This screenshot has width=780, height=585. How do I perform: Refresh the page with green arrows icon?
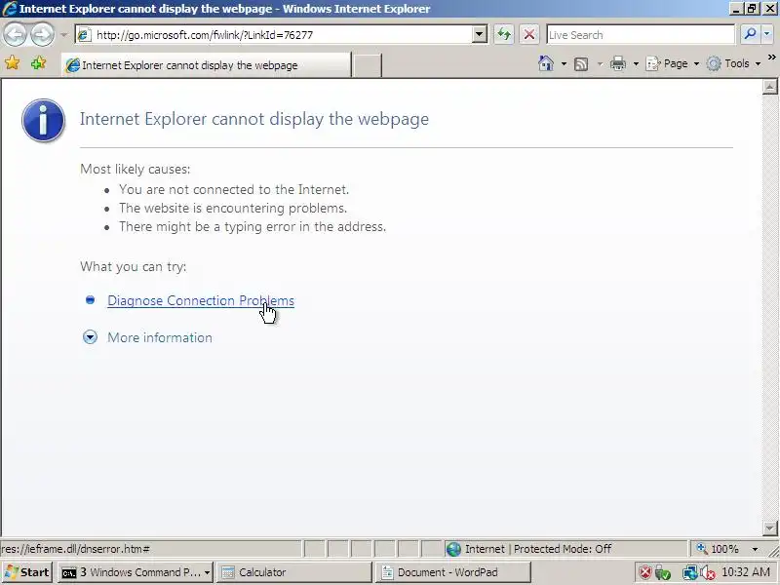click(504, 34)
